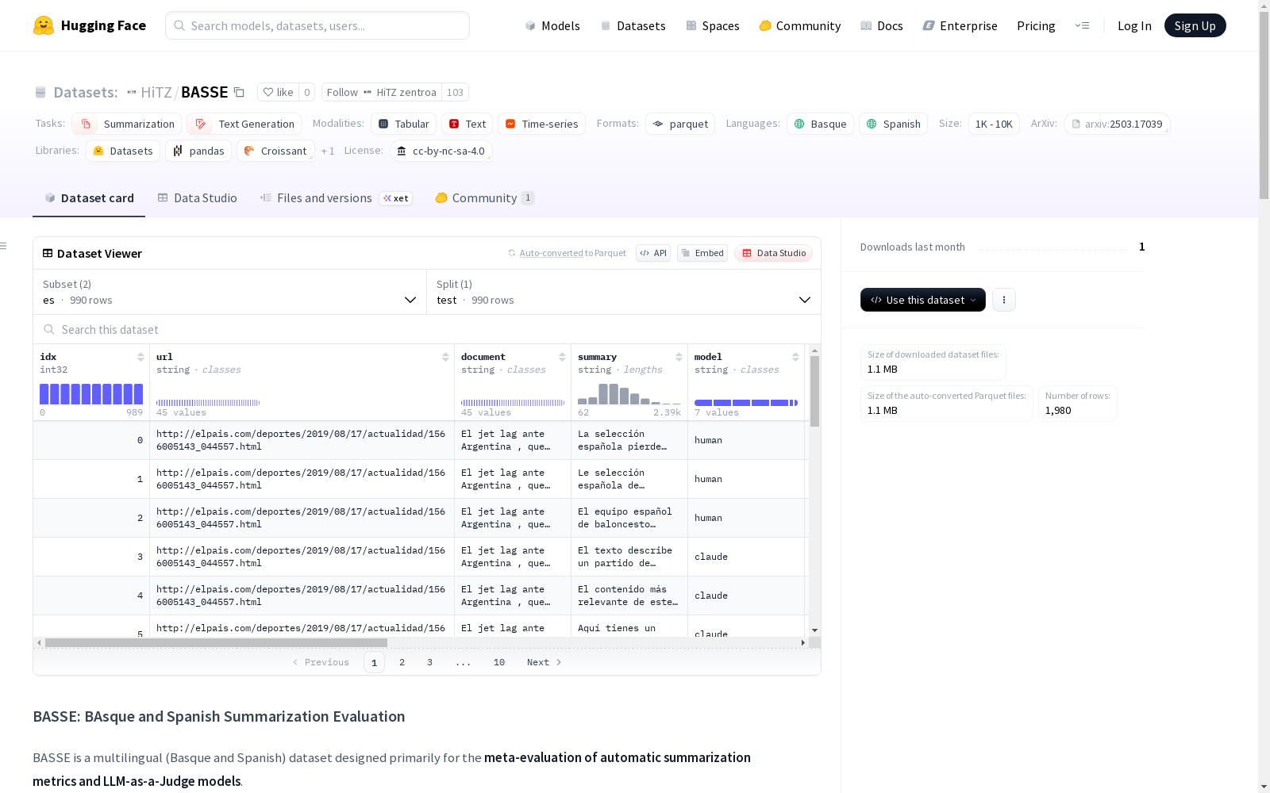
Task: Click the Log In link
Action: tap(1134, 25)
